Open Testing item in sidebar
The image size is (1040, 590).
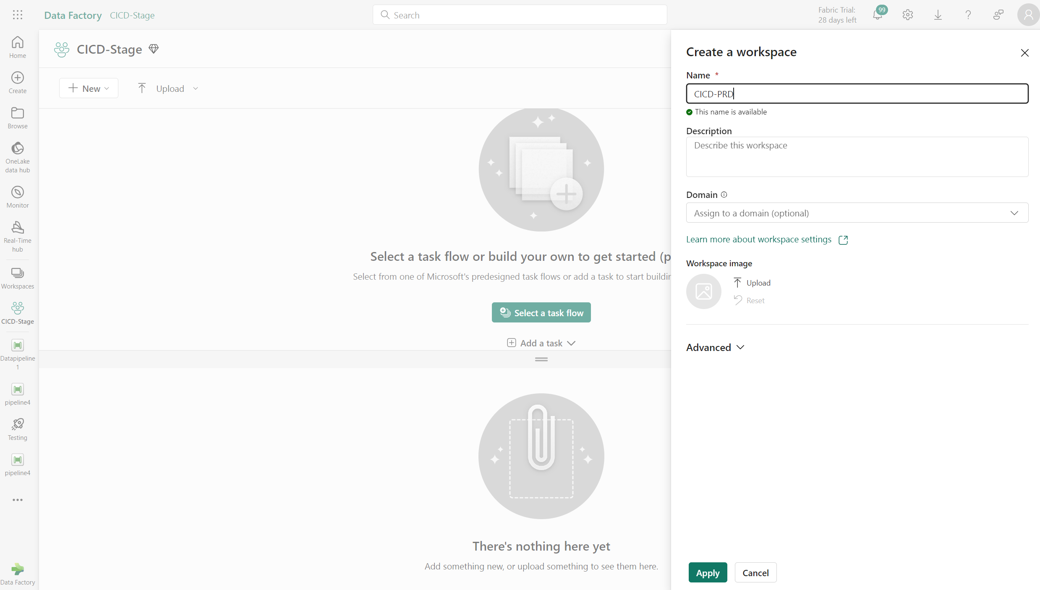[18, 429]
